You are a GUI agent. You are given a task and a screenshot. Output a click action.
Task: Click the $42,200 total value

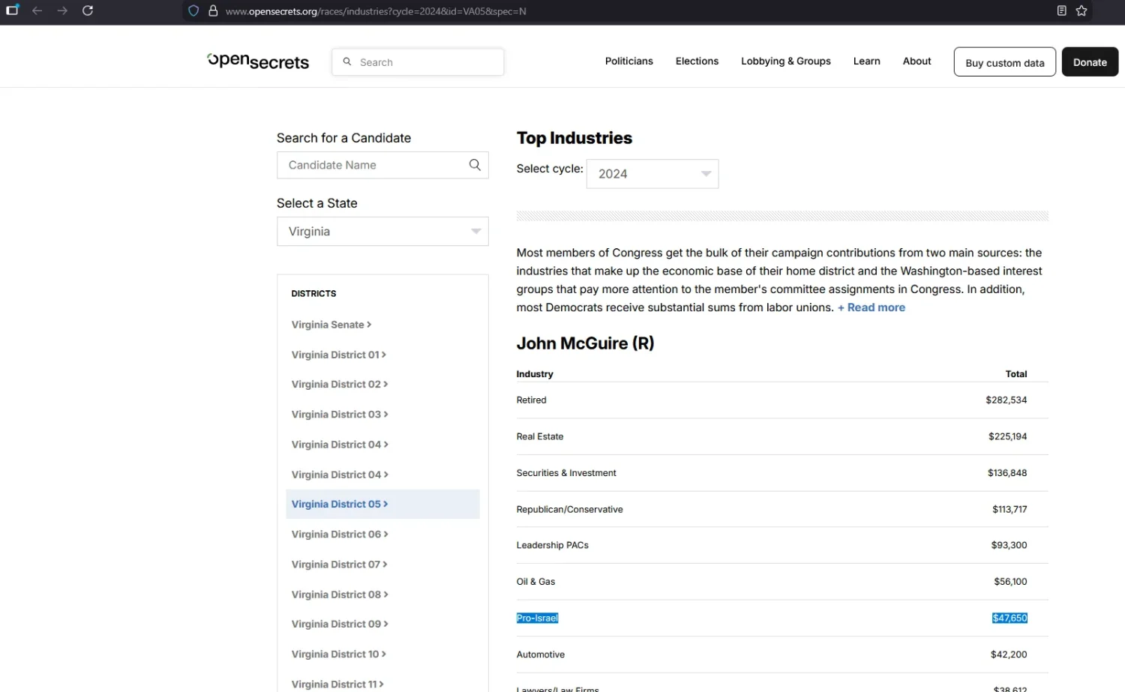[1009, 655]
